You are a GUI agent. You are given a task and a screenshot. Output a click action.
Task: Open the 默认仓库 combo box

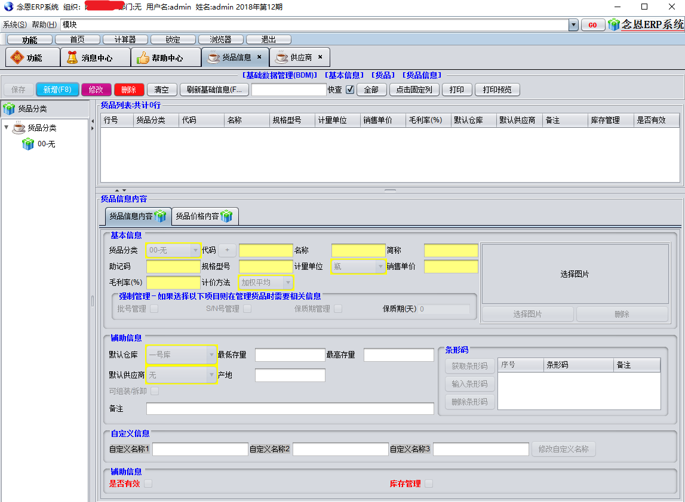click(211, 355)
